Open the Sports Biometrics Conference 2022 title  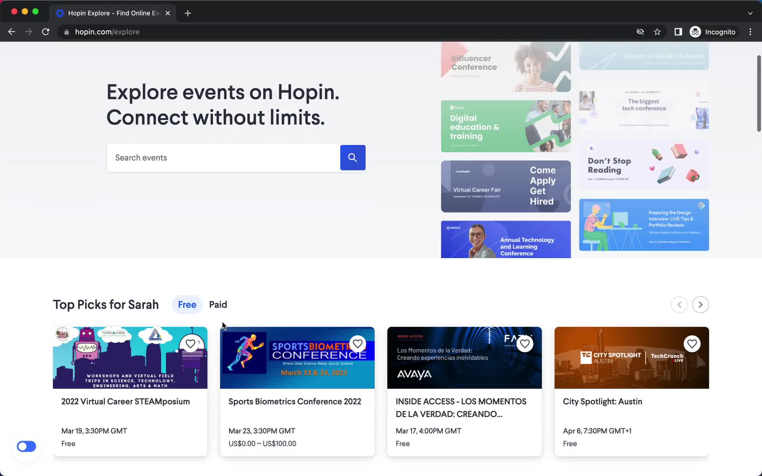[295, 401]
